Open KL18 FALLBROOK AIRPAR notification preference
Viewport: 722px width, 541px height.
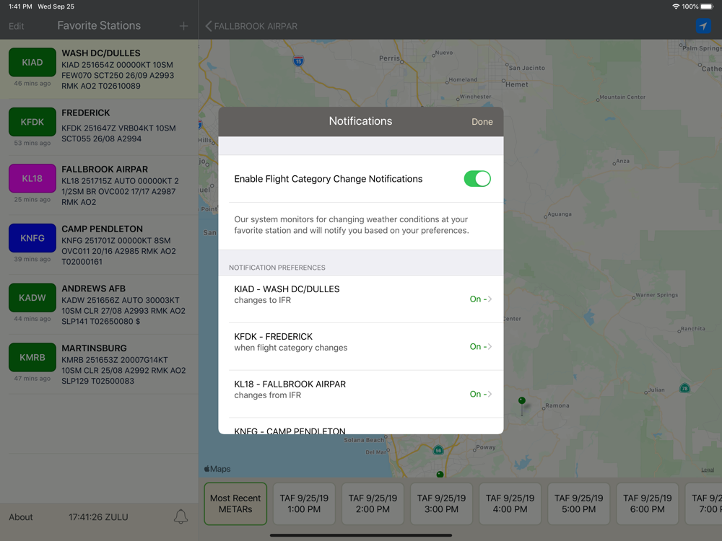(361, 394)
